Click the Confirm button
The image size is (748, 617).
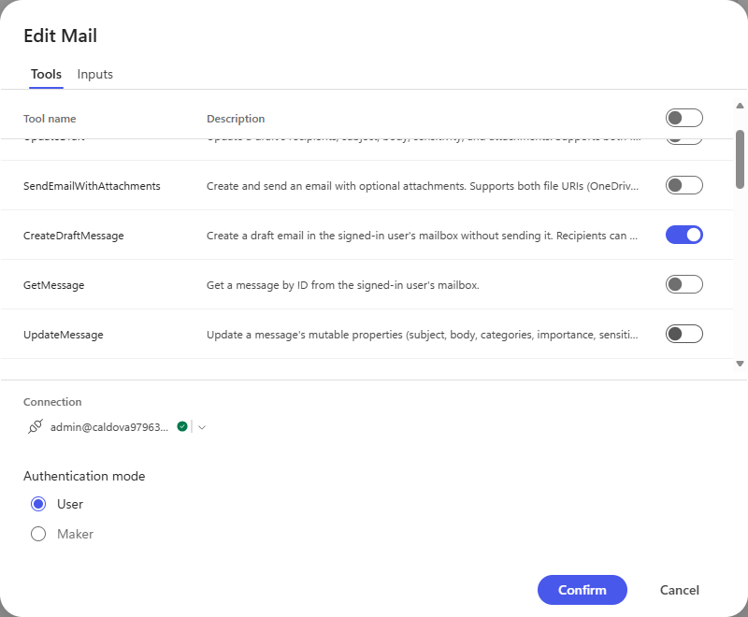pos(582,590)
